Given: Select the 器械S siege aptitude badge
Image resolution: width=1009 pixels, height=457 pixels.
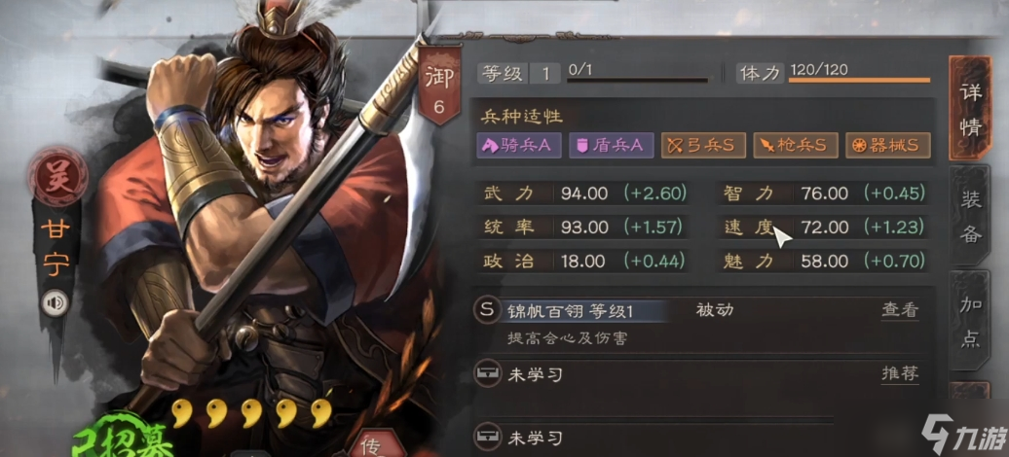Looking at the screenshot, I should 888,145.
